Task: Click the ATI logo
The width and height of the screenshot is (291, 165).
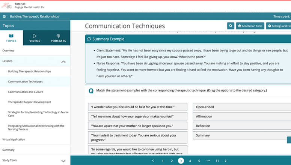Action: (x=6, y=6)
